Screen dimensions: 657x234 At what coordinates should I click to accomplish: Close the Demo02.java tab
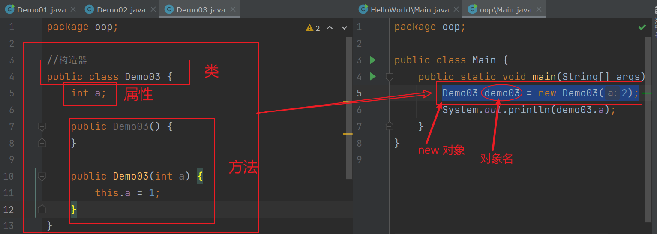[x=152, y=9]
